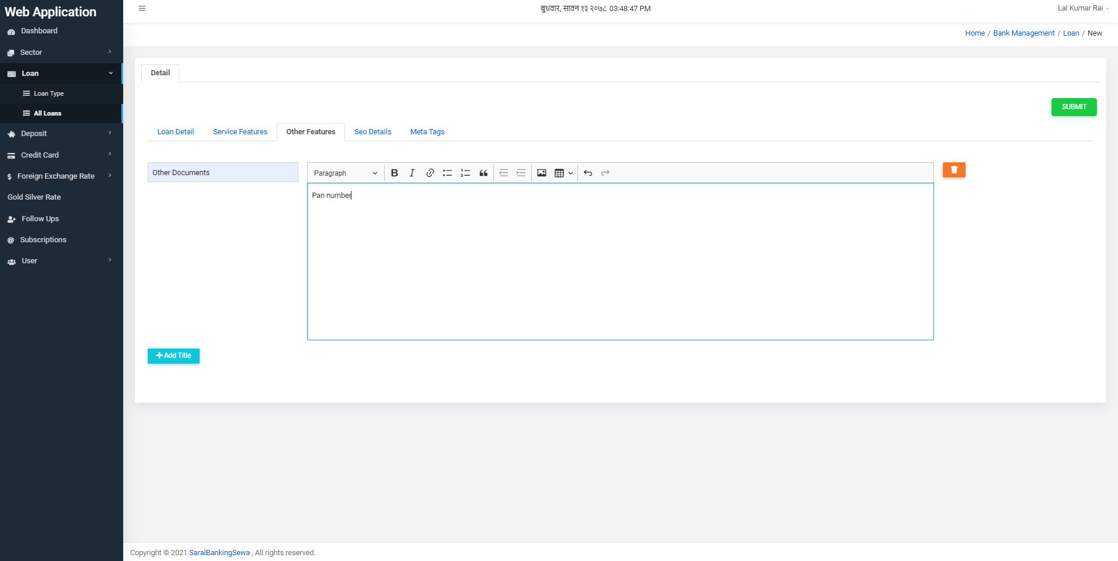
Task: Redo edit in editor
Action: (x=605, y=173)
